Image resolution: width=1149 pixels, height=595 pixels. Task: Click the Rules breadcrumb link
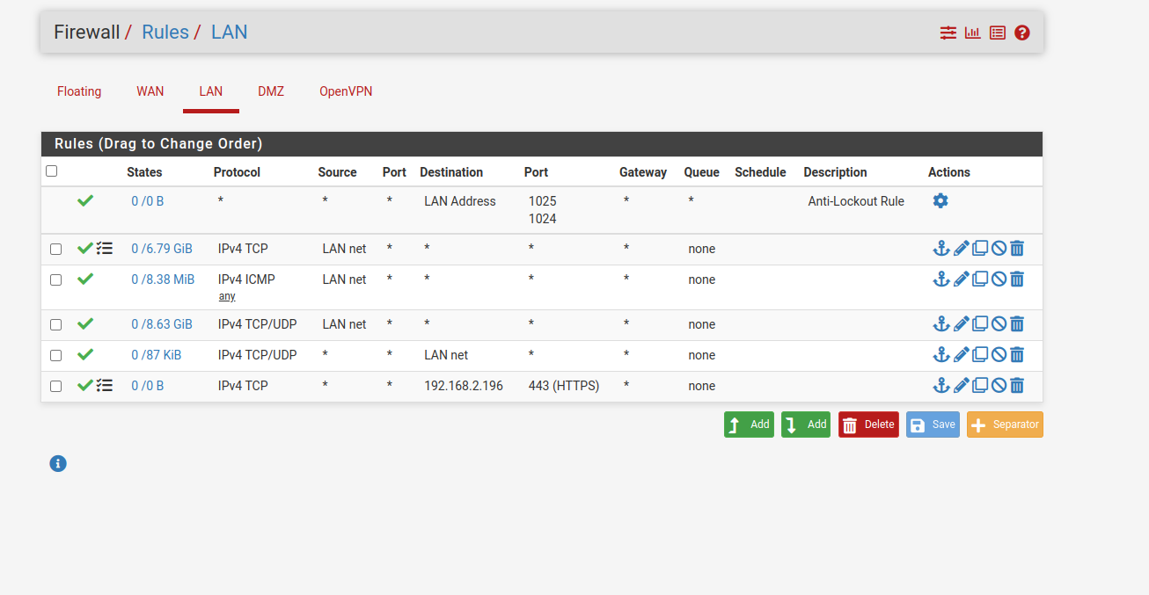pyautogui.click(x=165, y=33)
